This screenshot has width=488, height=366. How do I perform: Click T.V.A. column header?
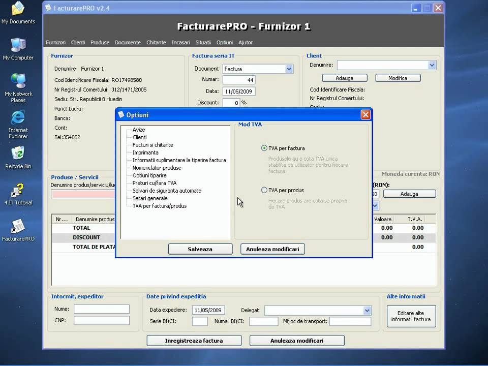point(415,219)
